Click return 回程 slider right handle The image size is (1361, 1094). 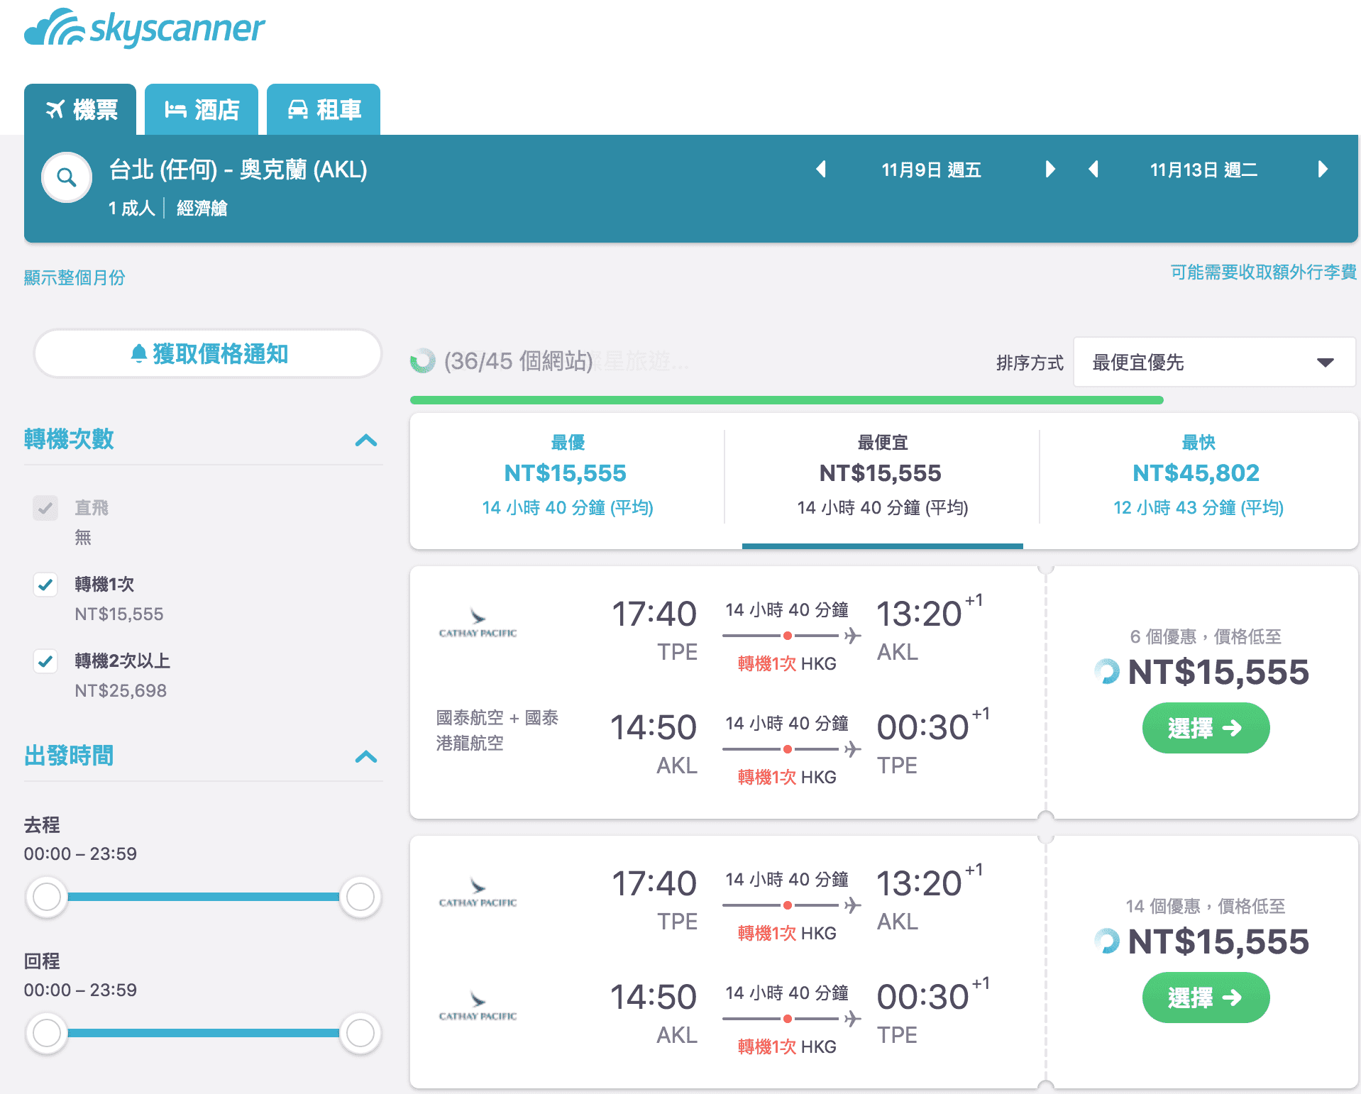pos(360,1033)
